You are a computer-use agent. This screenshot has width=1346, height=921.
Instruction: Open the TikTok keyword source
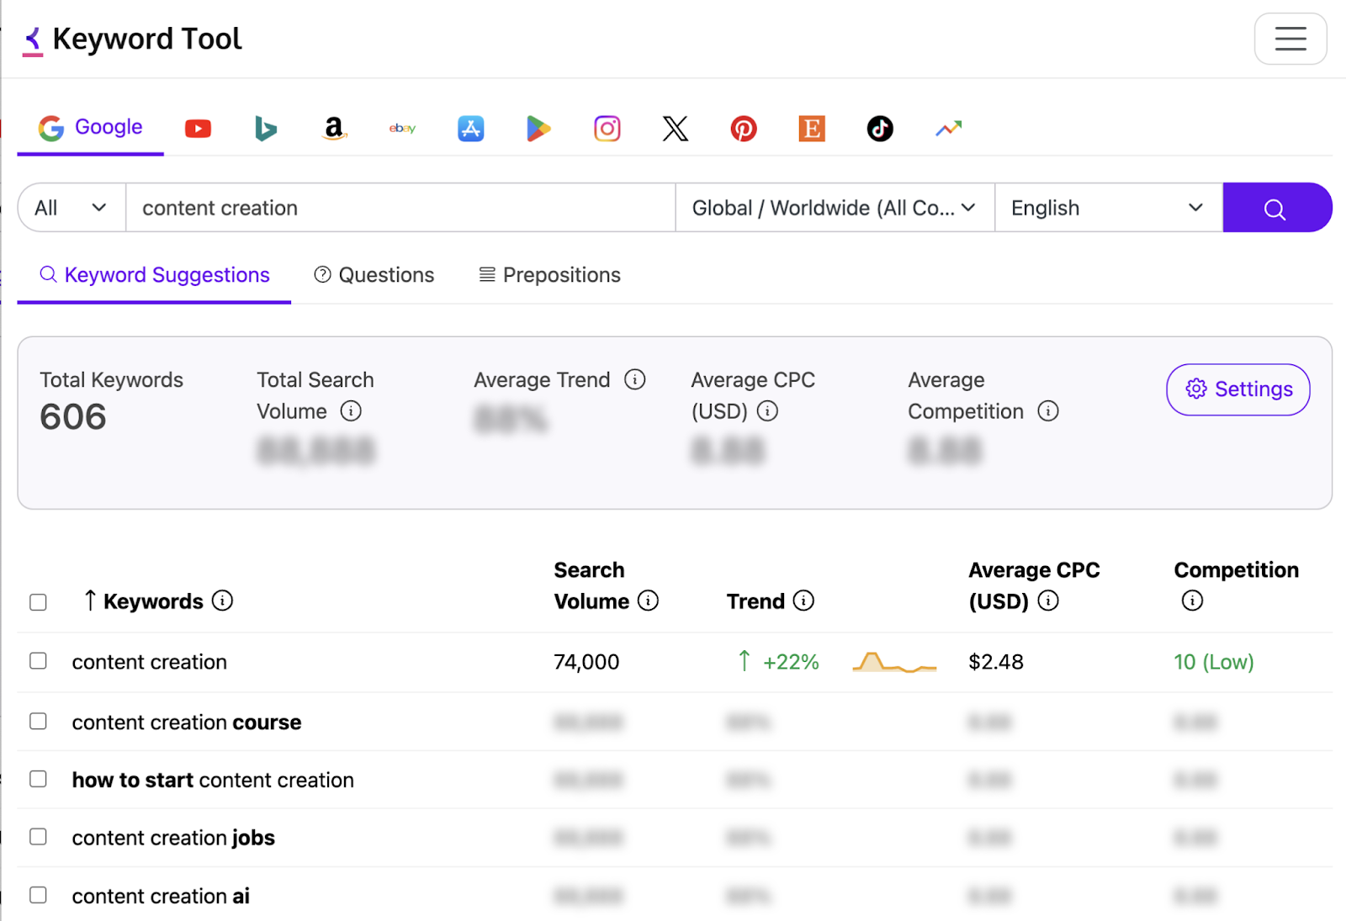[x=879, y=129]
